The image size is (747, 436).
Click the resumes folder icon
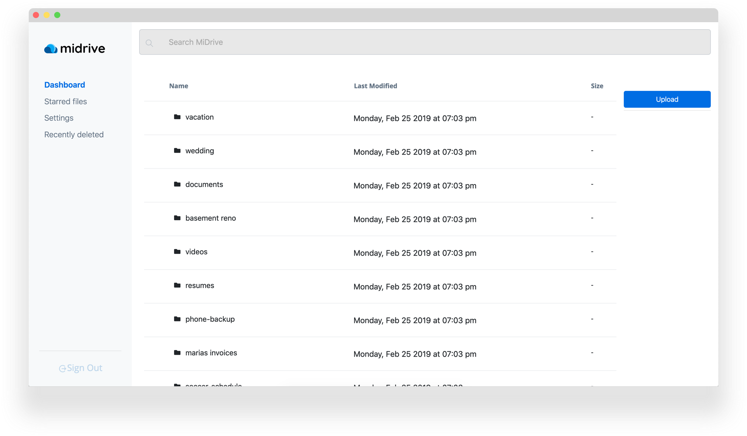(177, 286)
